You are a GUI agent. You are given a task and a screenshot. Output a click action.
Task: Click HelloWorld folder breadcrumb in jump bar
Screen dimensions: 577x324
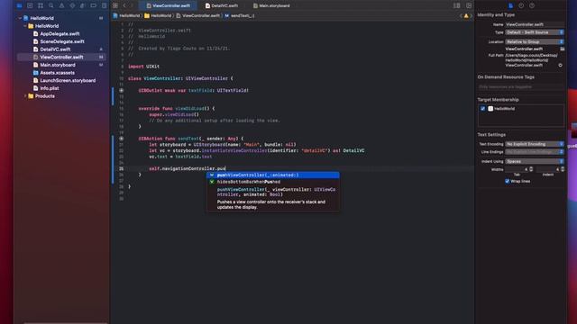[159, 16]
